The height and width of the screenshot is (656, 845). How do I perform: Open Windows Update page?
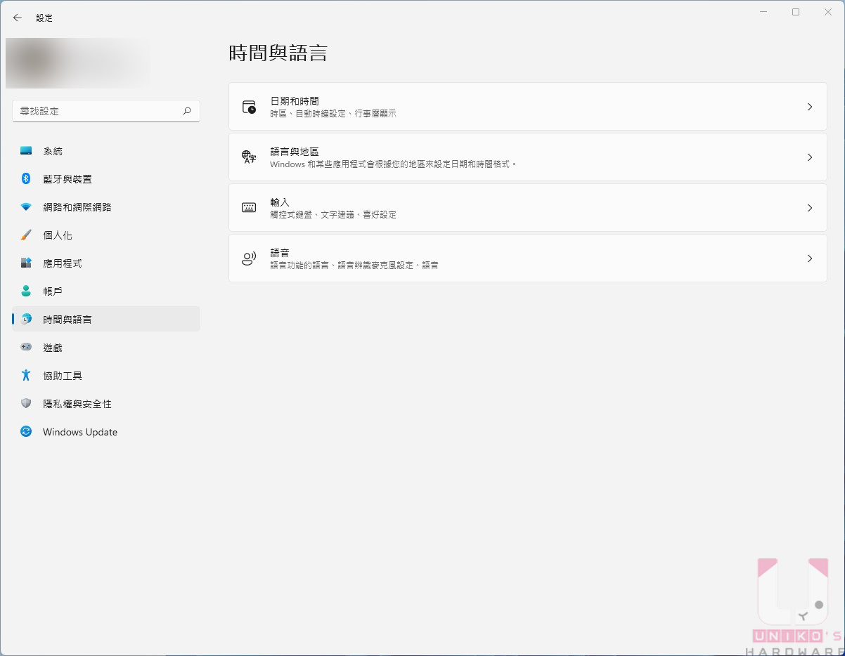[x=106, y=432]
